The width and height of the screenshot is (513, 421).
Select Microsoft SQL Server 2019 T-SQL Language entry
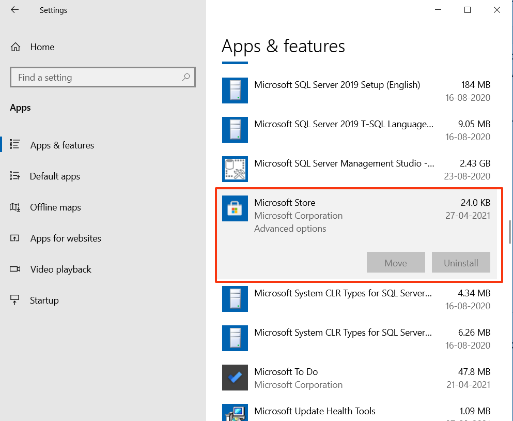(356, 130)
